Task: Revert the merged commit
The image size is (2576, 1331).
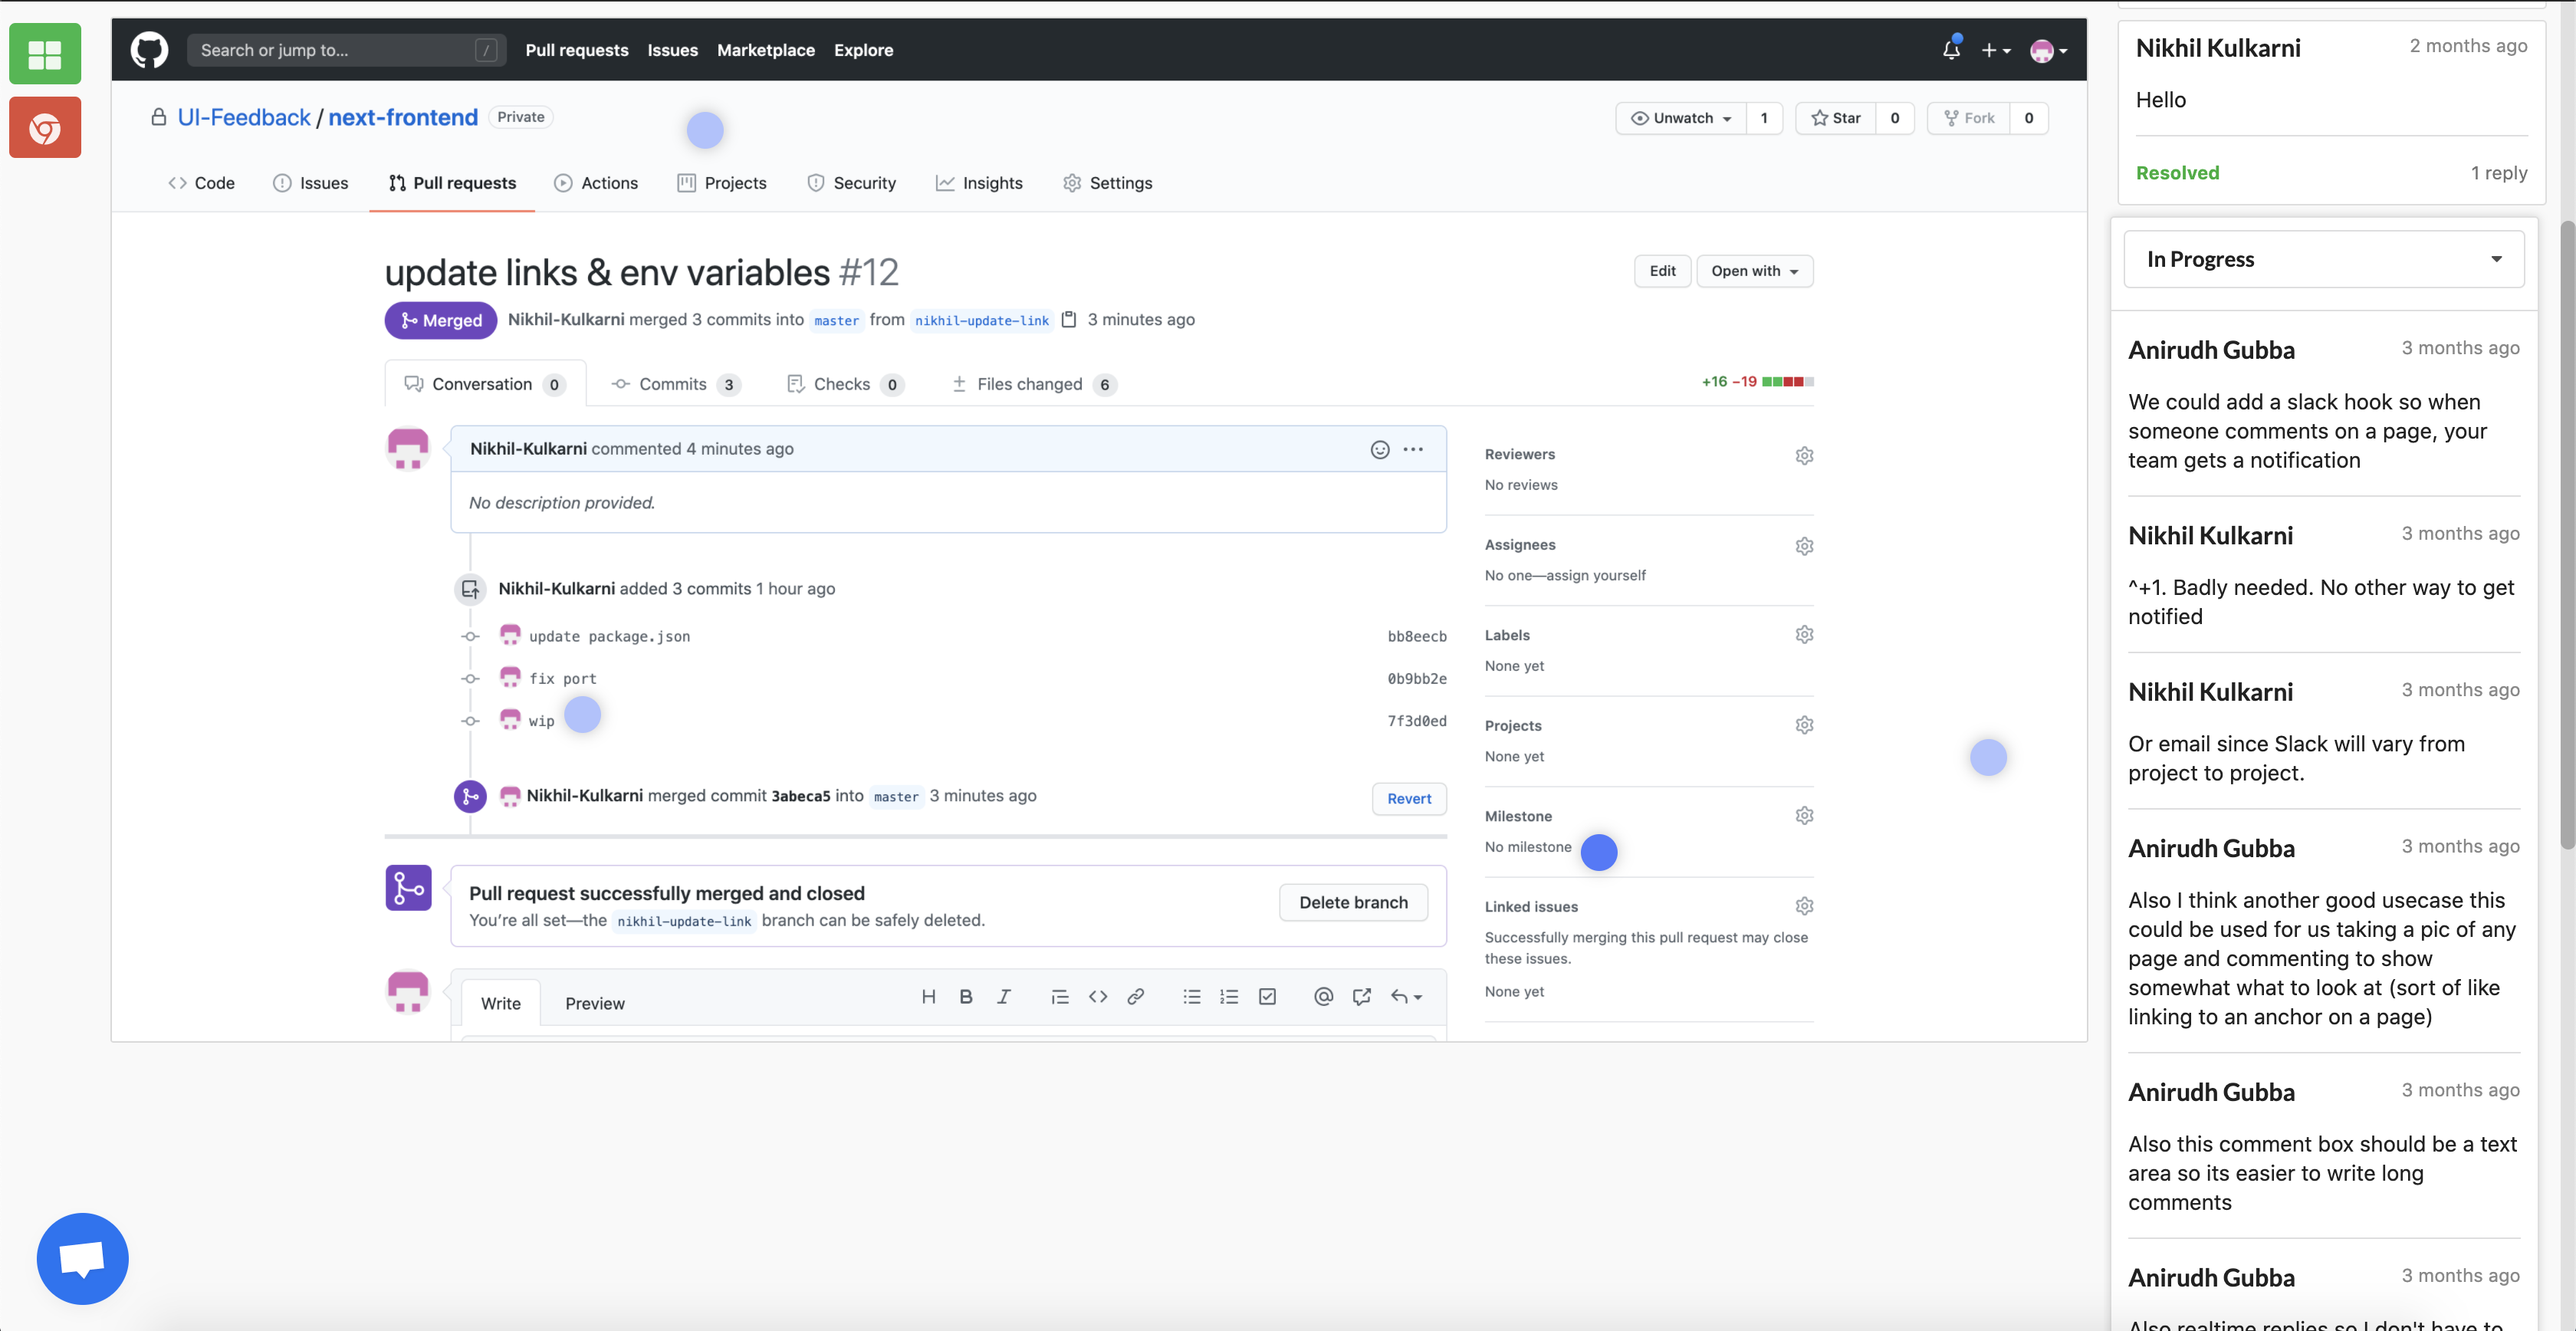Action: point(1409,799)
